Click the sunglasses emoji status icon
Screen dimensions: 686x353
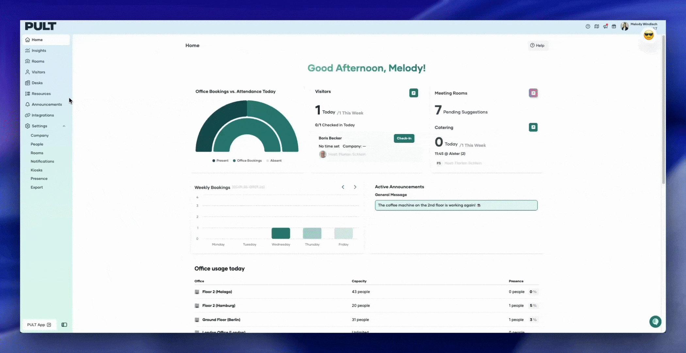pyautogui.click(x=648, y=35)
